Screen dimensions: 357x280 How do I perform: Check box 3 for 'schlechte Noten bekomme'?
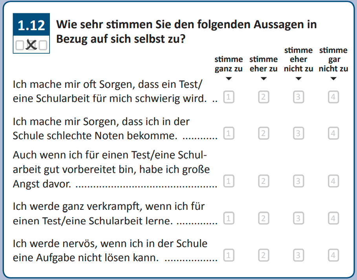click(x=298, y=134)
